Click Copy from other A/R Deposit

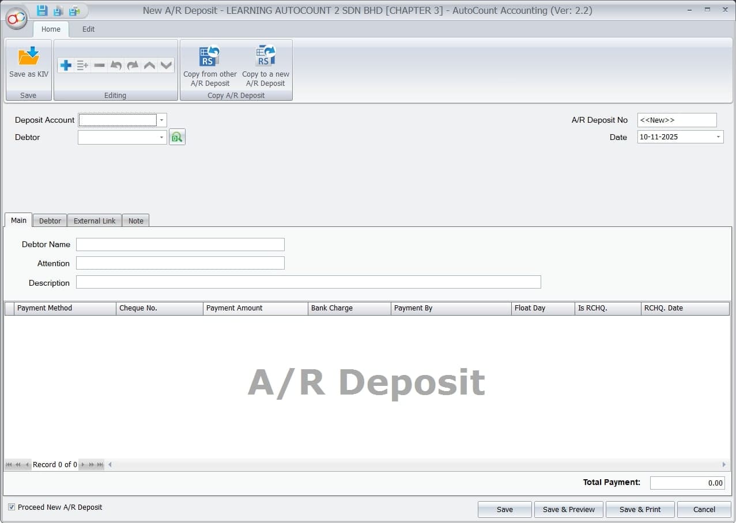(210, 66)
